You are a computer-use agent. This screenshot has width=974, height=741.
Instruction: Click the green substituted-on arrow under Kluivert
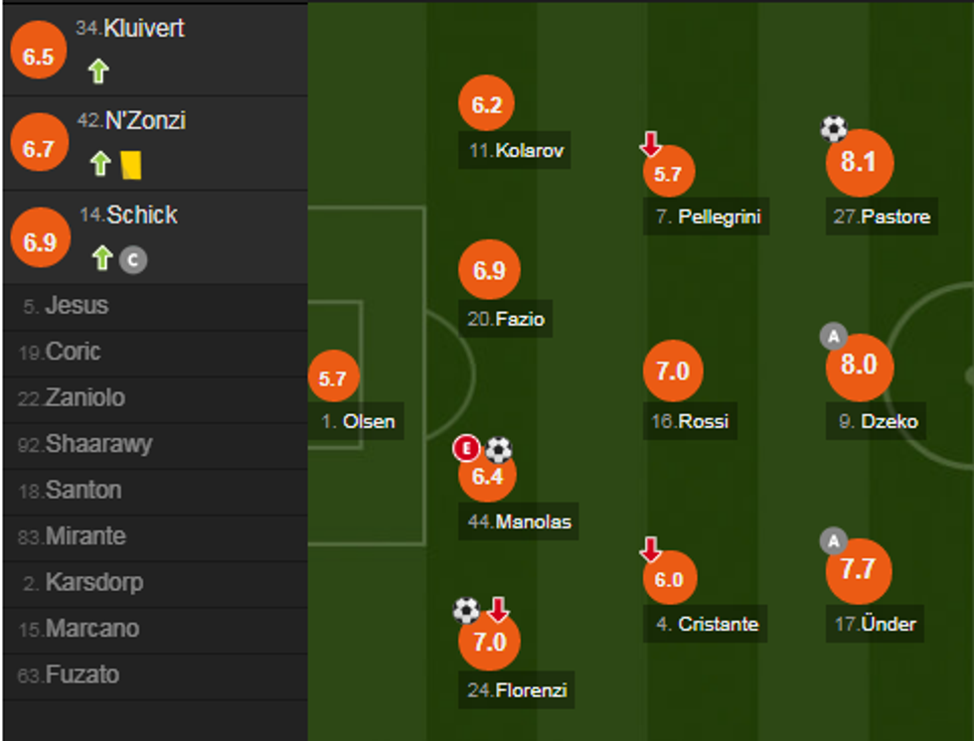pos(97,72)
